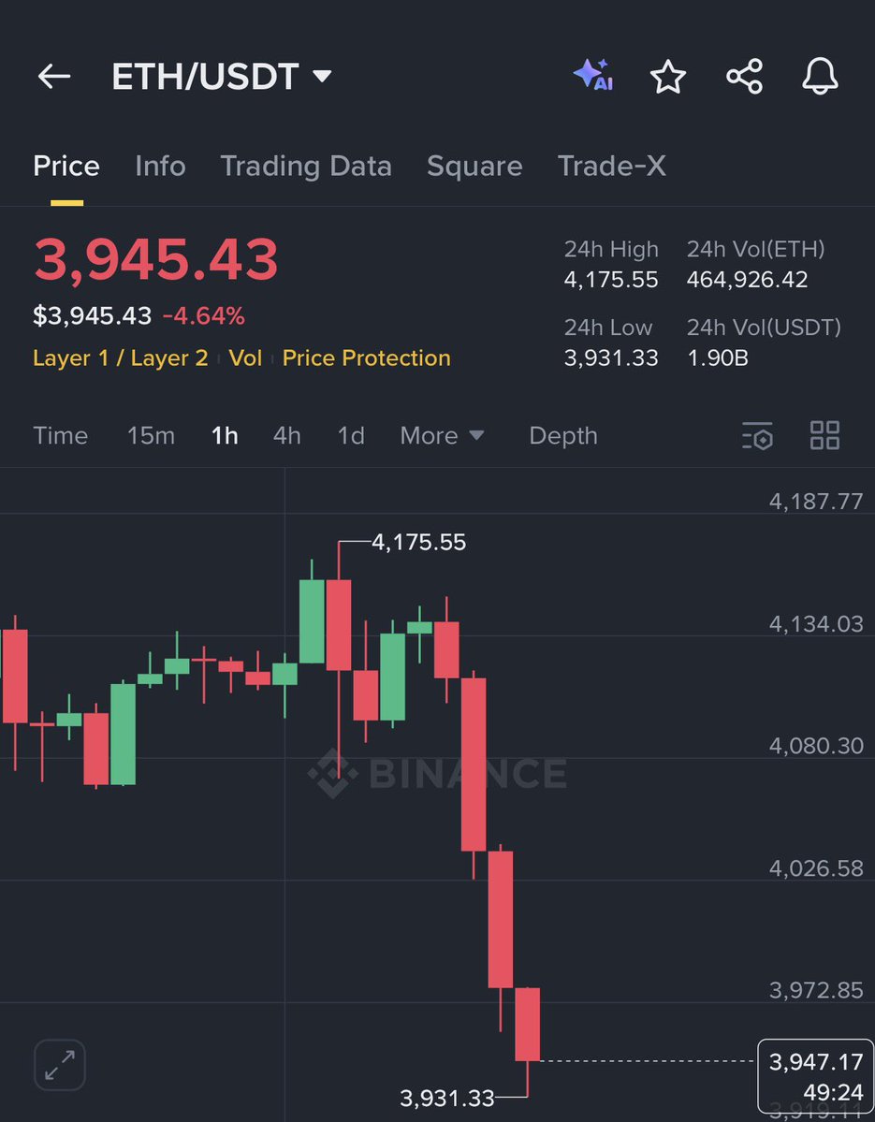Tap the Price Protection label

point(367,358)
